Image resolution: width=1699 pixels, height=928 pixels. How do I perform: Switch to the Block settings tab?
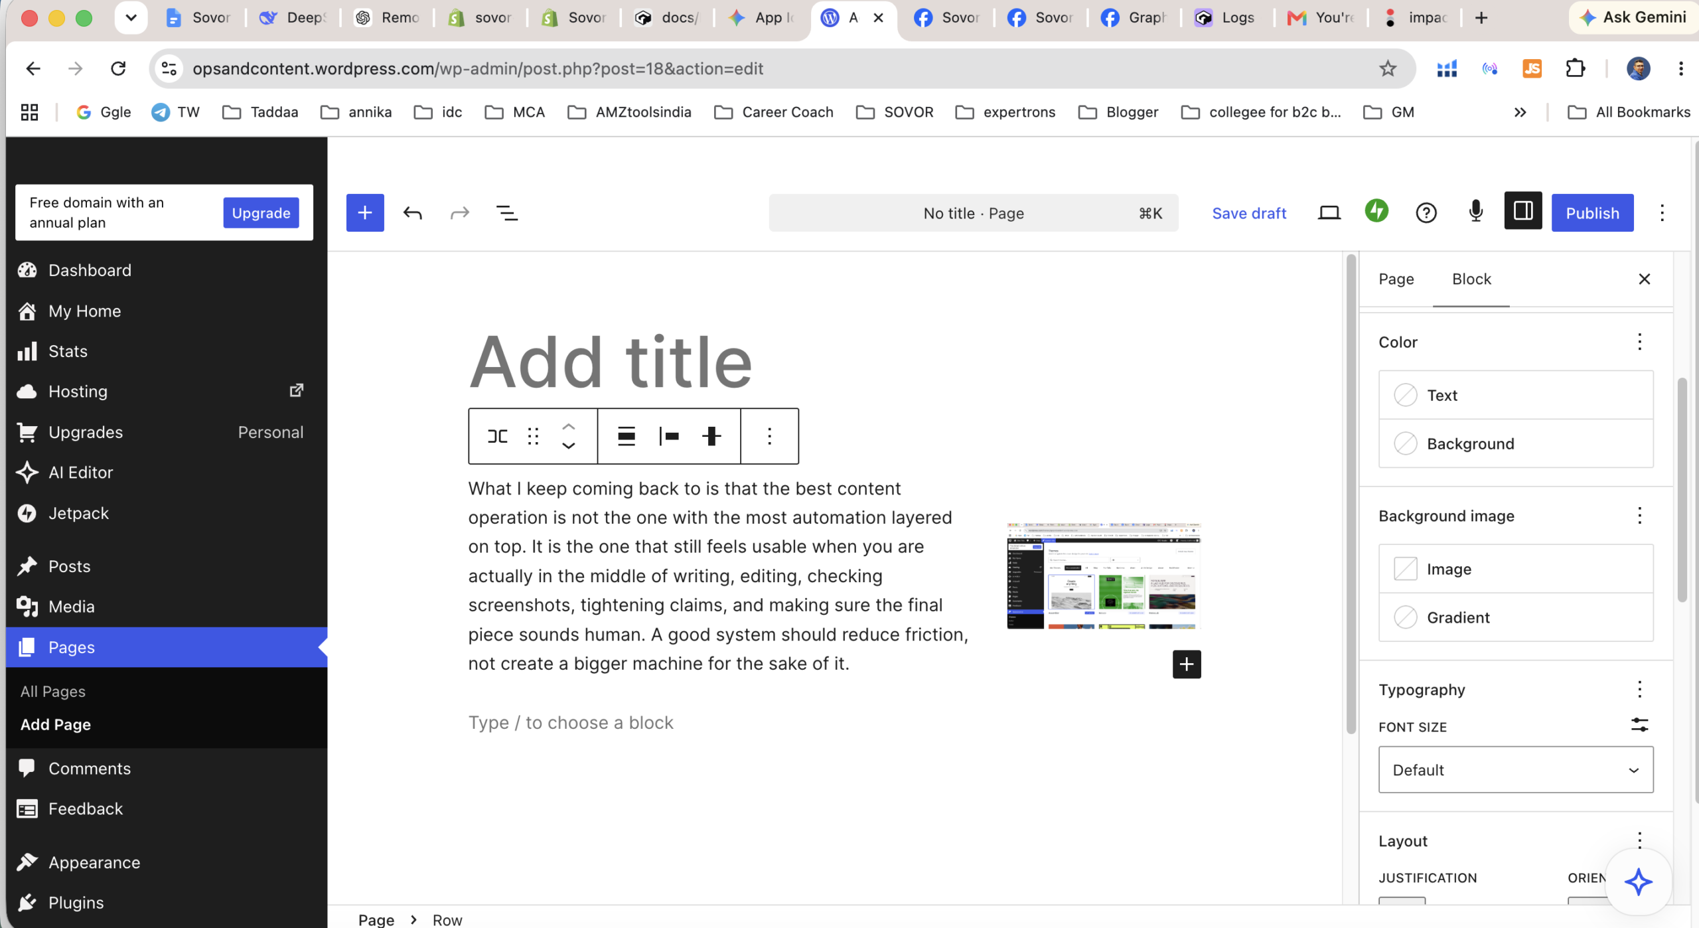point(1471,279)
